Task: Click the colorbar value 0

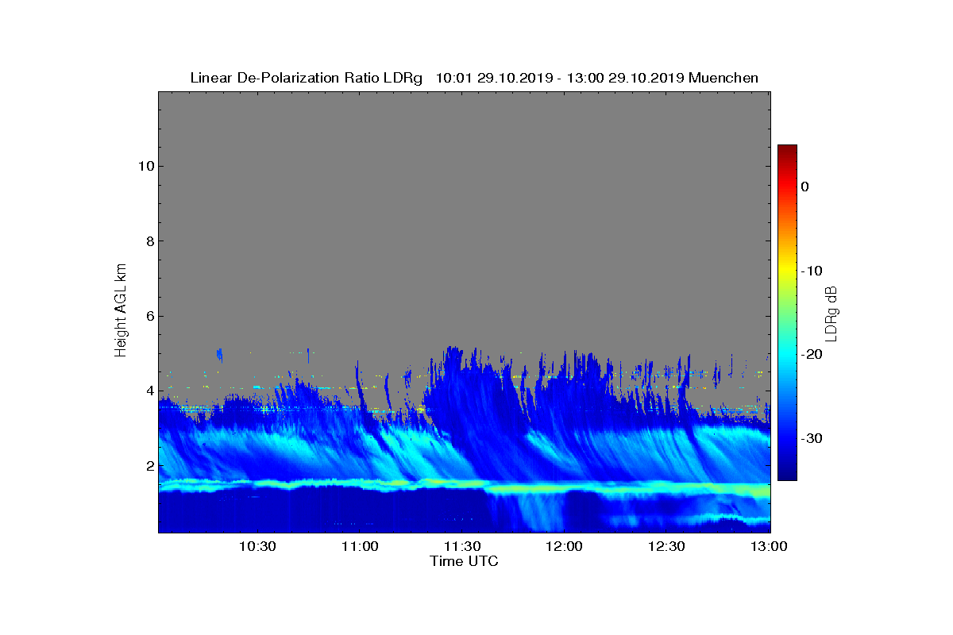Action: 804,187
